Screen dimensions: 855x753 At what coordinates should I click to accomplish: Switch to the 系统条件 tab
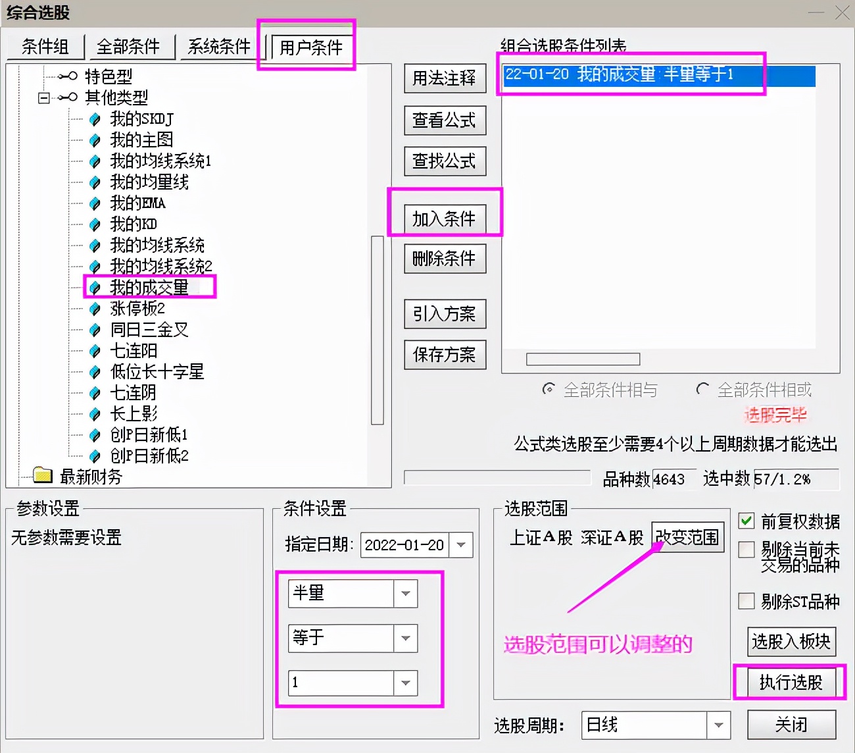point(218,46)
